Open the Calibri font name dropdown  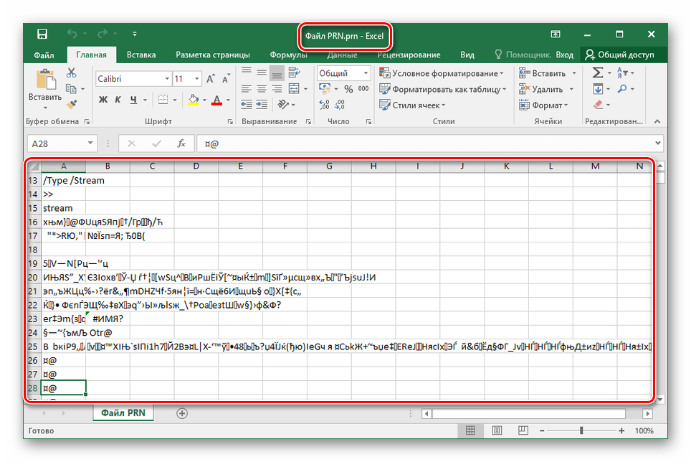pos(133,79)
